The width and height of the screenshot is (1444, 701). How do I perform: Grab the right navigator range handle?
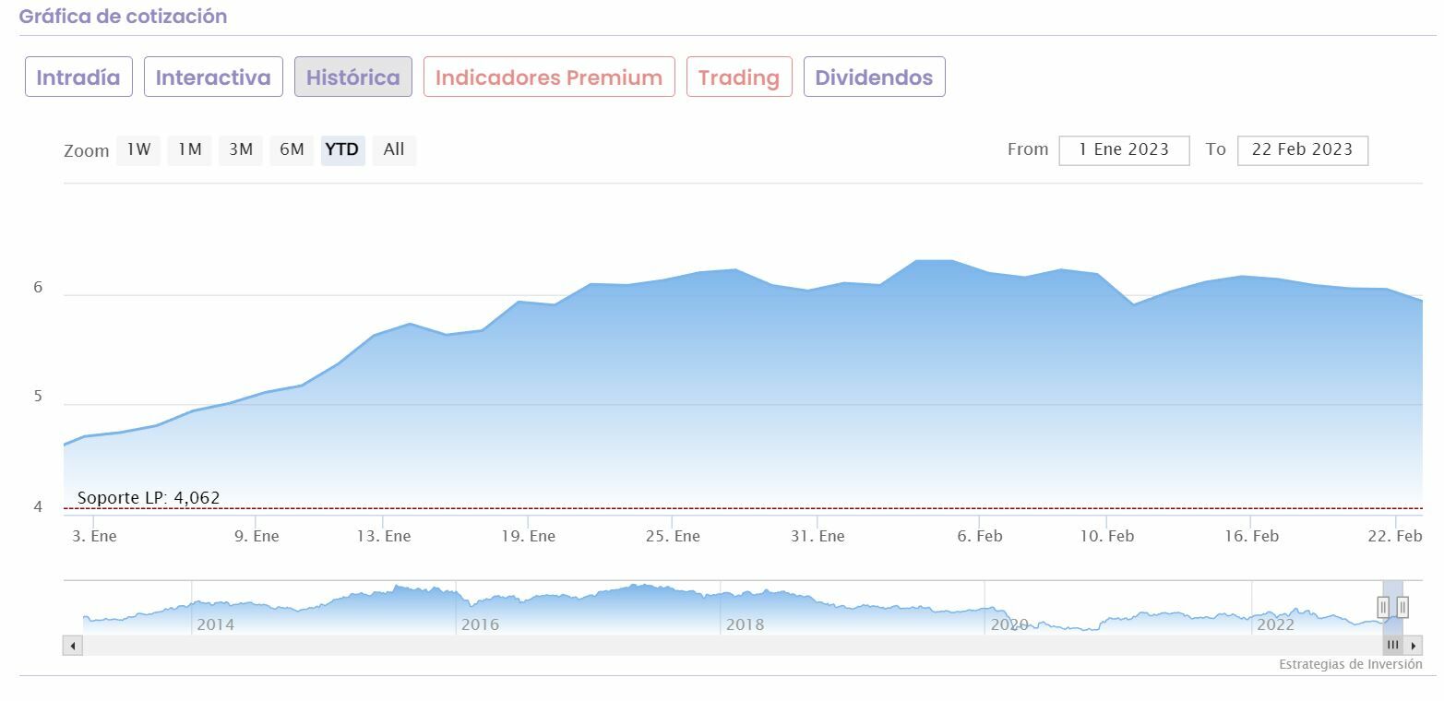[1402, 606]
